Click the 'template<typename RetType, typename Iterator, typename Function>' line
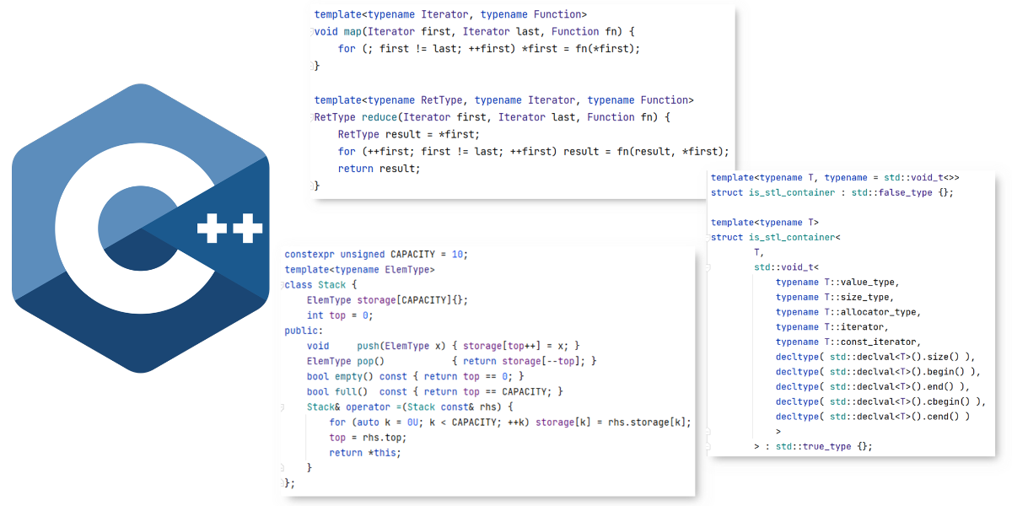This screenshot has width=1012, height=506. click(x=503, y=100)
